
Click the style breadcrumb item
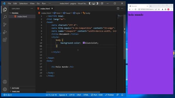click(77, 13)
